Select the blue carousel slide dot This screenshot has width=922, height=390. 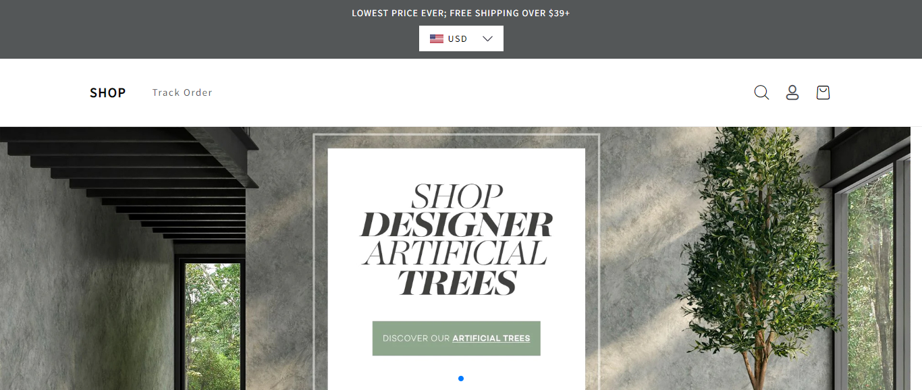(x=461, y=379)
